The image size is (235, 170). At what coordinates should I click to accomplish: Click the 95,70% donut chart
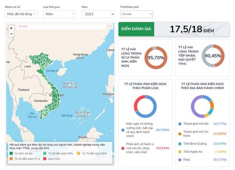155,58
